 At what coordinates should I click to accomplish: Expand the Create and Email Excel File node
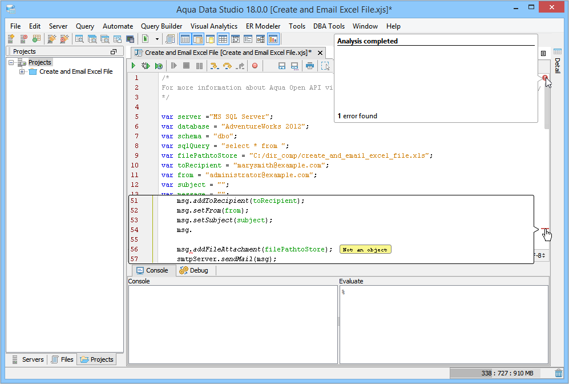pos(22,72)
